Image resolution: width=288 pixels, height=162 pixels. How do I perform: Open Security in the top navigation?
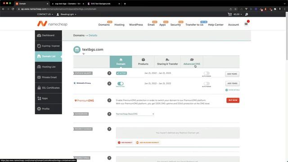tap(175, 25)
